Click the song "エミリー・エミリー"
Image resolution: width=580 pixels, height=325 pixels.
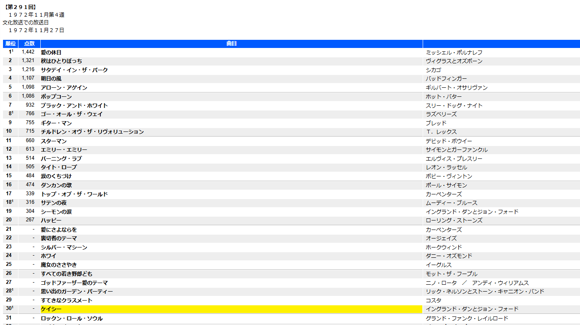64,150
